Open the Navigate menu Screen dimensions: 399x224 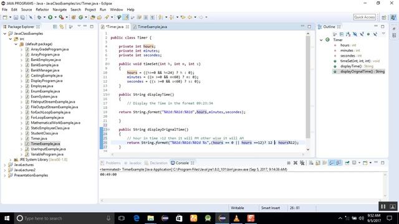tap(60, 10)
